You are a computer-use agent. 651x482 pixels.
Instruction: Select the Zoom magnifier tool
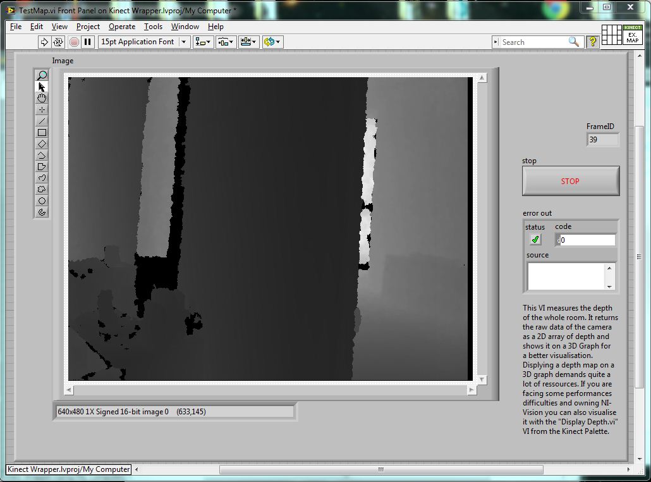pyautogui.click(x=42, y=76)
